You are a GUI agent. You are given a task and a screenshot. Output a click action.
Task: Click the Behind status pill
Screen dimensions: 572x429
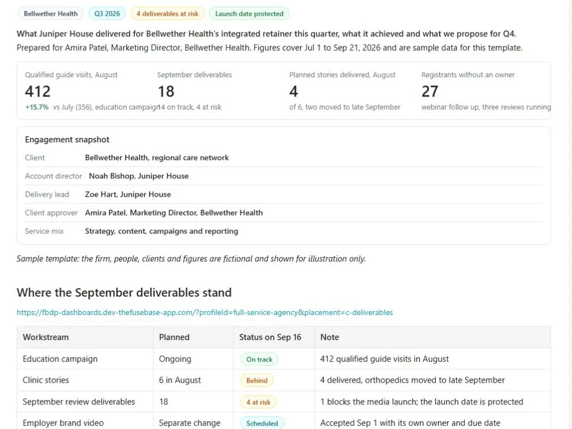tap(257, 380)
